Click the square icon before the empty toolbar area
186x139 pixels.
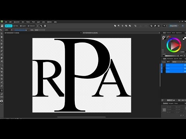click(x=45, y=26)
